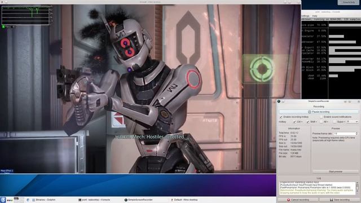Switch to radeontop Konsole taskbar entry
Viewport: 361px width, 203px height.
point(94,200)
